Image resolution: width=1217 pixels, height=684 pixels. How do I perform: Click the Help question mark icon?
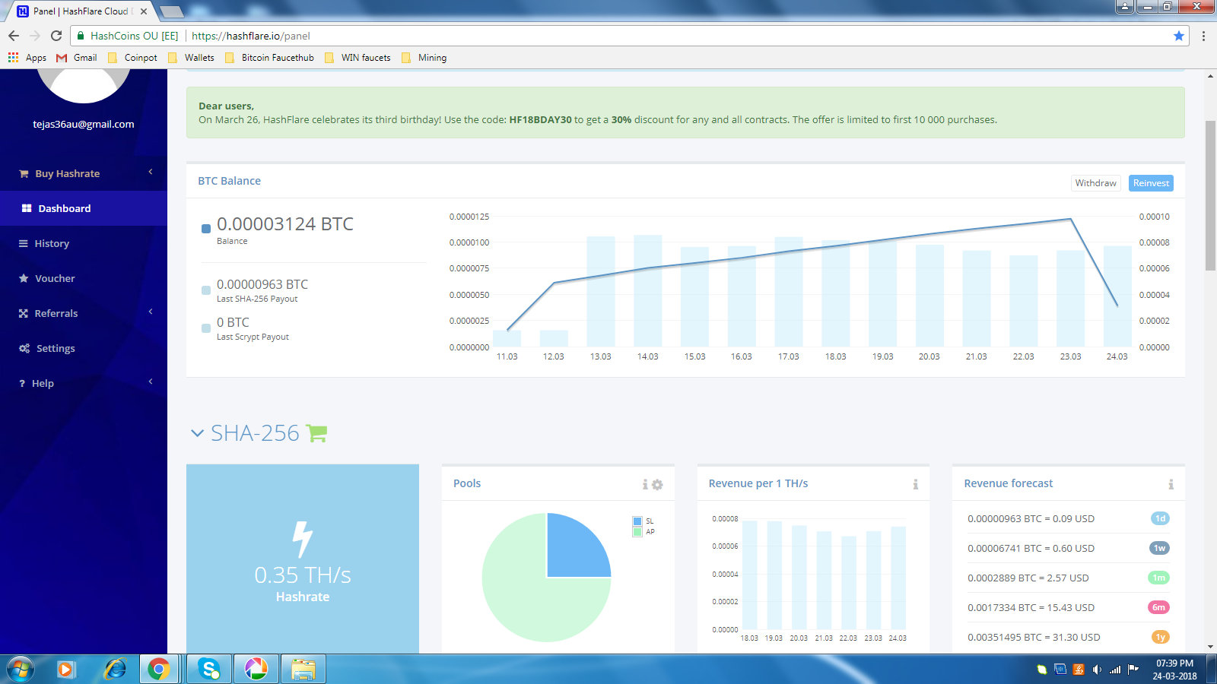(22, 384)
